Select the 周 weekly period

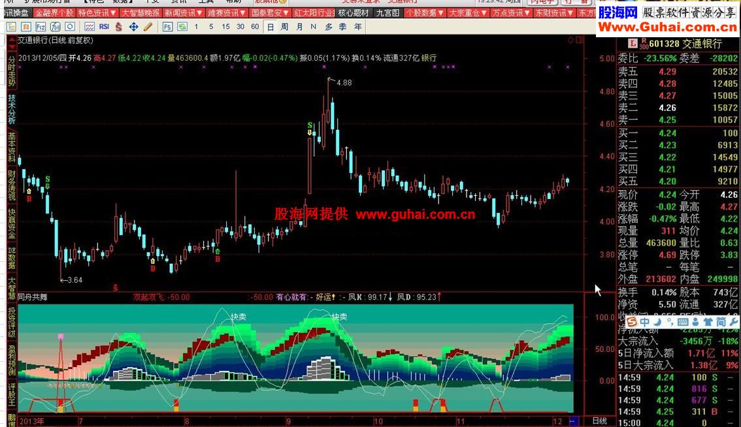click(284, 27)
